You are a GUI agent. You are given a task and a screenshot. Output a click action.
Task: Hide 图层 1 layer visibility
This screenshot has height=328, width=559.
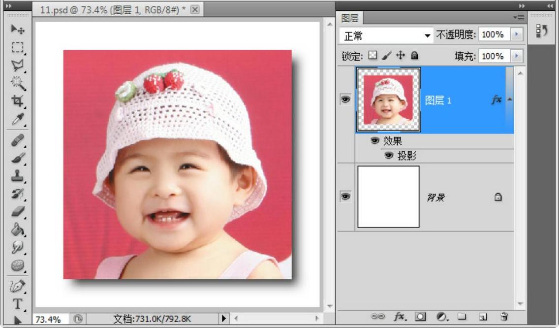pos(345,99)
